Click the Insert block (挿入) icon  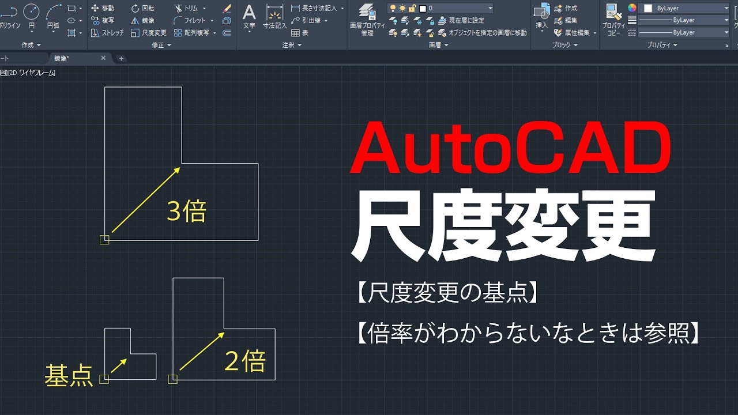[541, 16]
